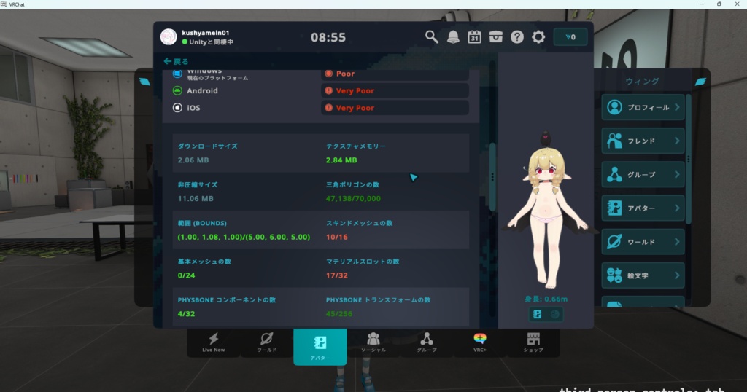Click triangle count 47,138/70,000
Viewport: 747px width, 392px height.
pos(353,198)
